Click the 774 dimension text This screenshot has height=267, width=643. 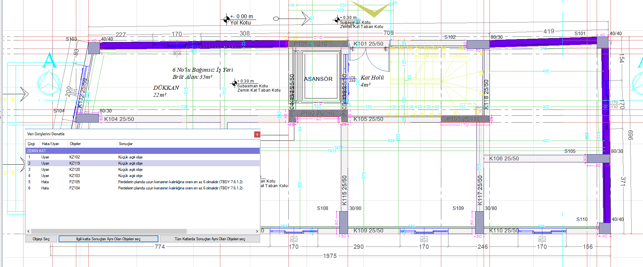pyautogui.click(x=160, y=247)
